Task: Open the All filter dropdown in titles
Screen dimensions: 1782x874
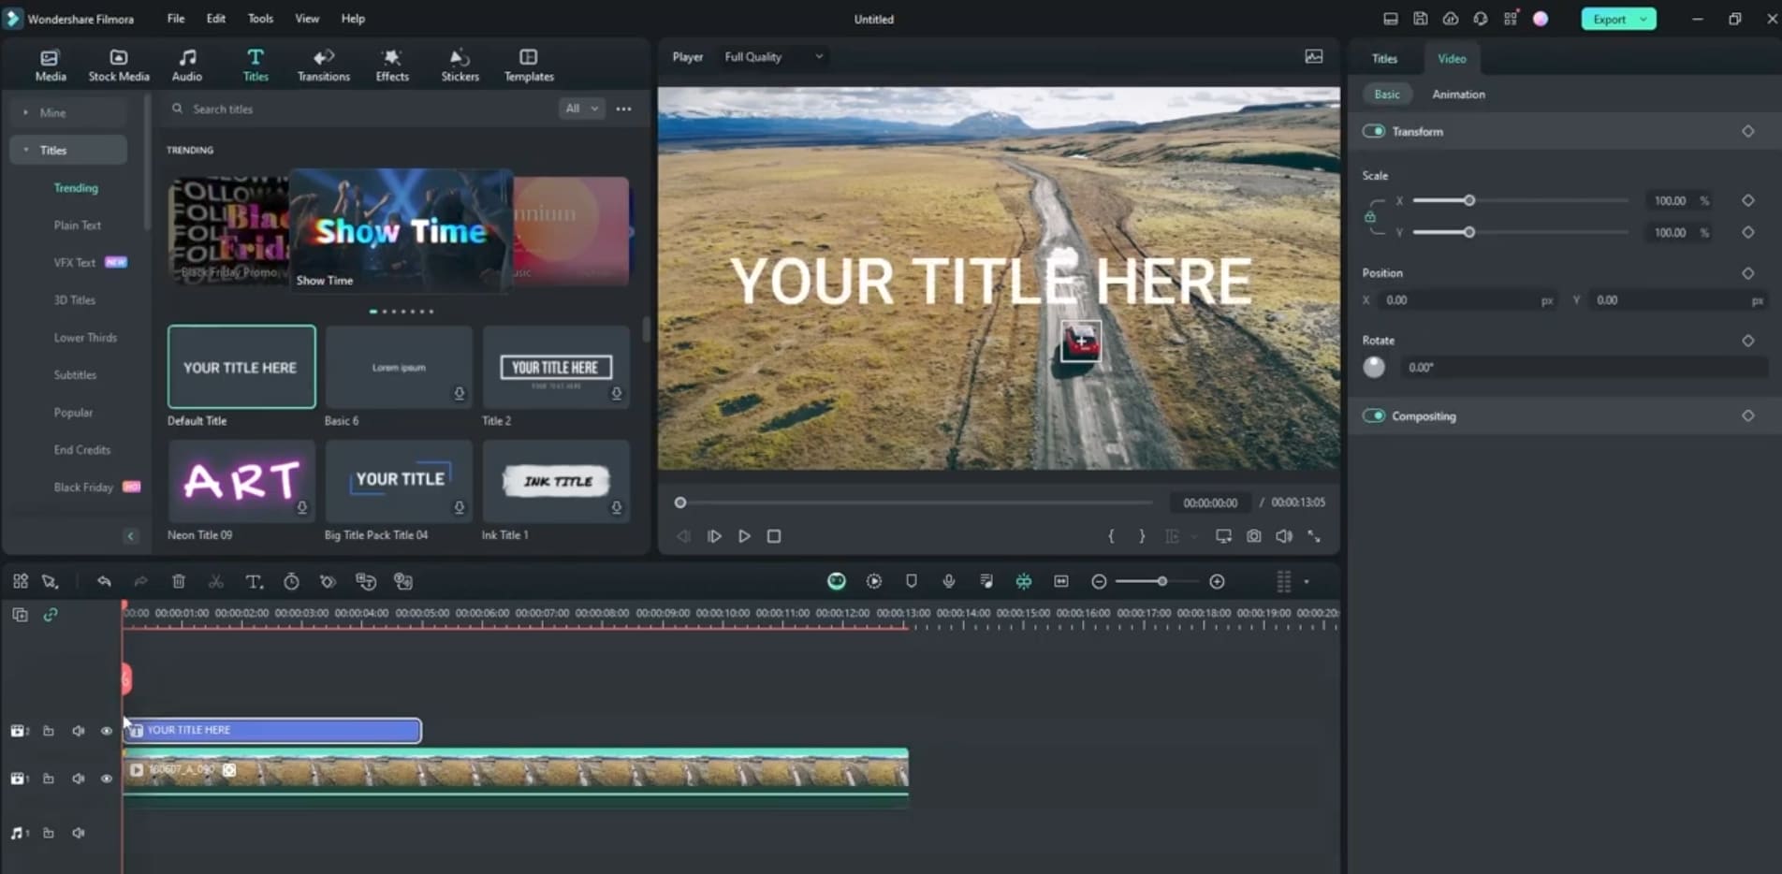Action: 581,109
